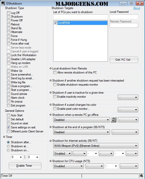145x179 pixels.
Task: Click the refresh icon for remote PC list
Action: (x=113, y=120)
